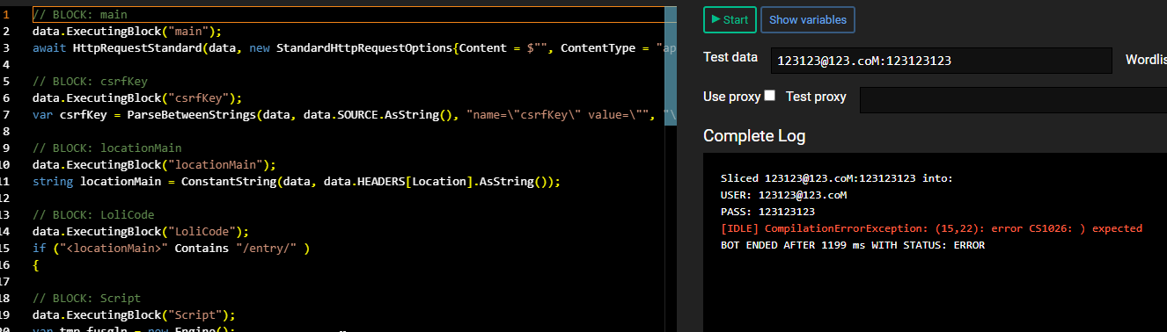Click the "Use proxy" label
The width and height of the screenshot is (1167, 332).
[731, 96]
